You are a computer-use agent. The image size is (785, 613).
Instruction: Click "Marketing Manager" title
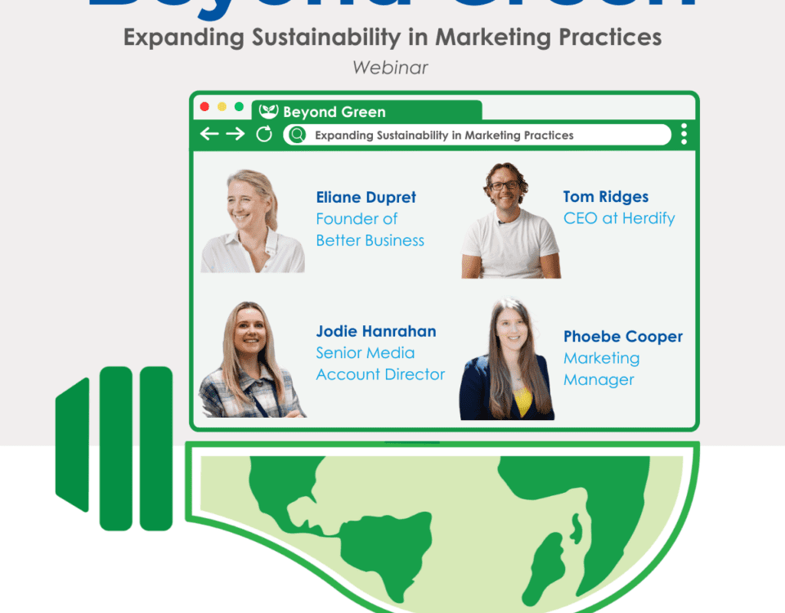(602, 369)
